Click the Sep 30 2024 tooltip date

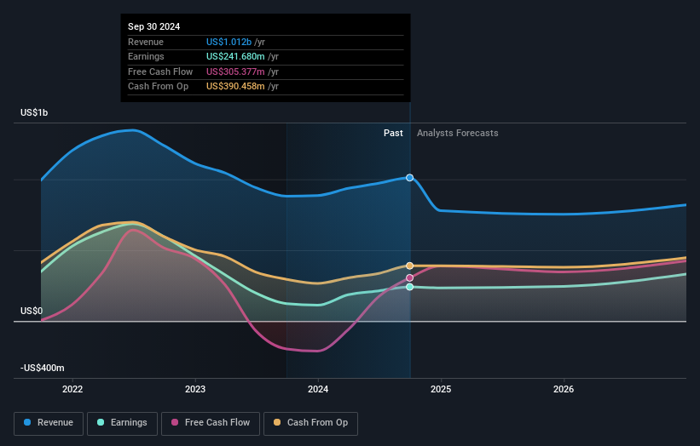coord(154,26)
